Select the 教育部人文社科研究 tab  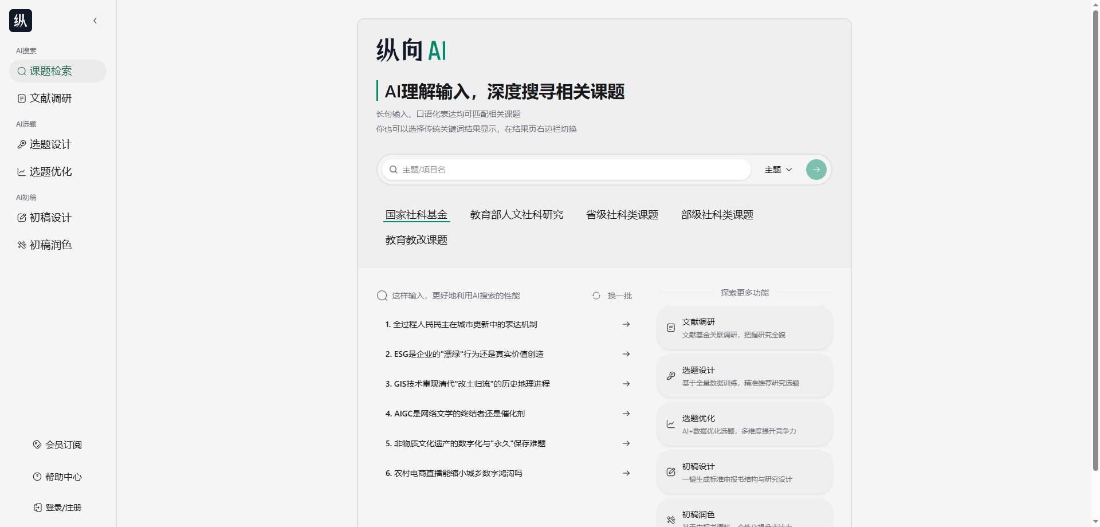point(517,215)
